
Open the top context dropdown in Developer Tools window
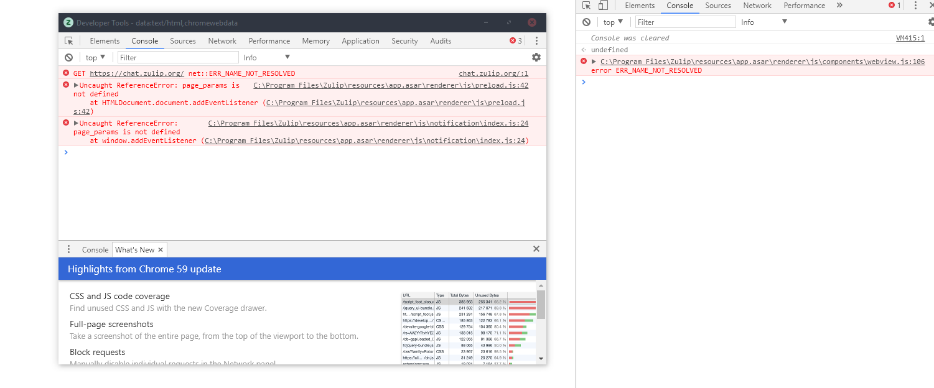click(96, 57)
